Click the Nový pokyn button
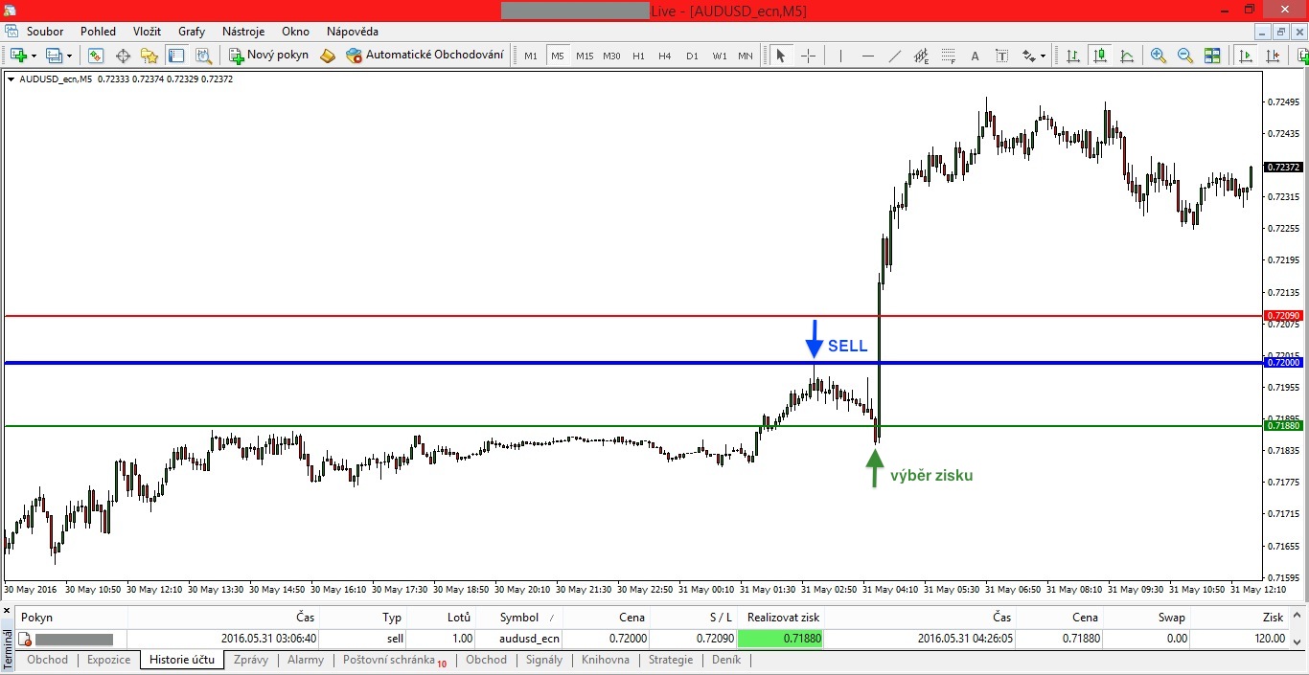The image size is (1309, 675). click(269, 56)
